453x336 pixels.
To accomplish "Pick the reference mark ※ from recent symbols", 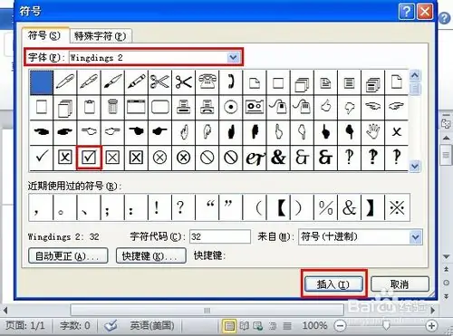I will click(397, 207).
